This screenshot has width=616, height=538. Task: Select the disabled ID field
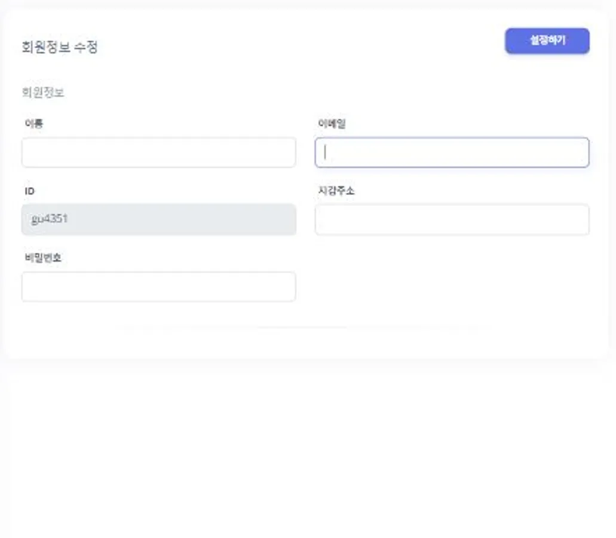click(158, 219)
